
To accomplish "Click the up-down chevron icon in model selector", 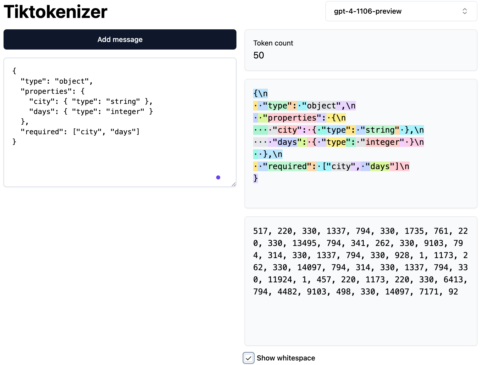I will click(465, 11).
